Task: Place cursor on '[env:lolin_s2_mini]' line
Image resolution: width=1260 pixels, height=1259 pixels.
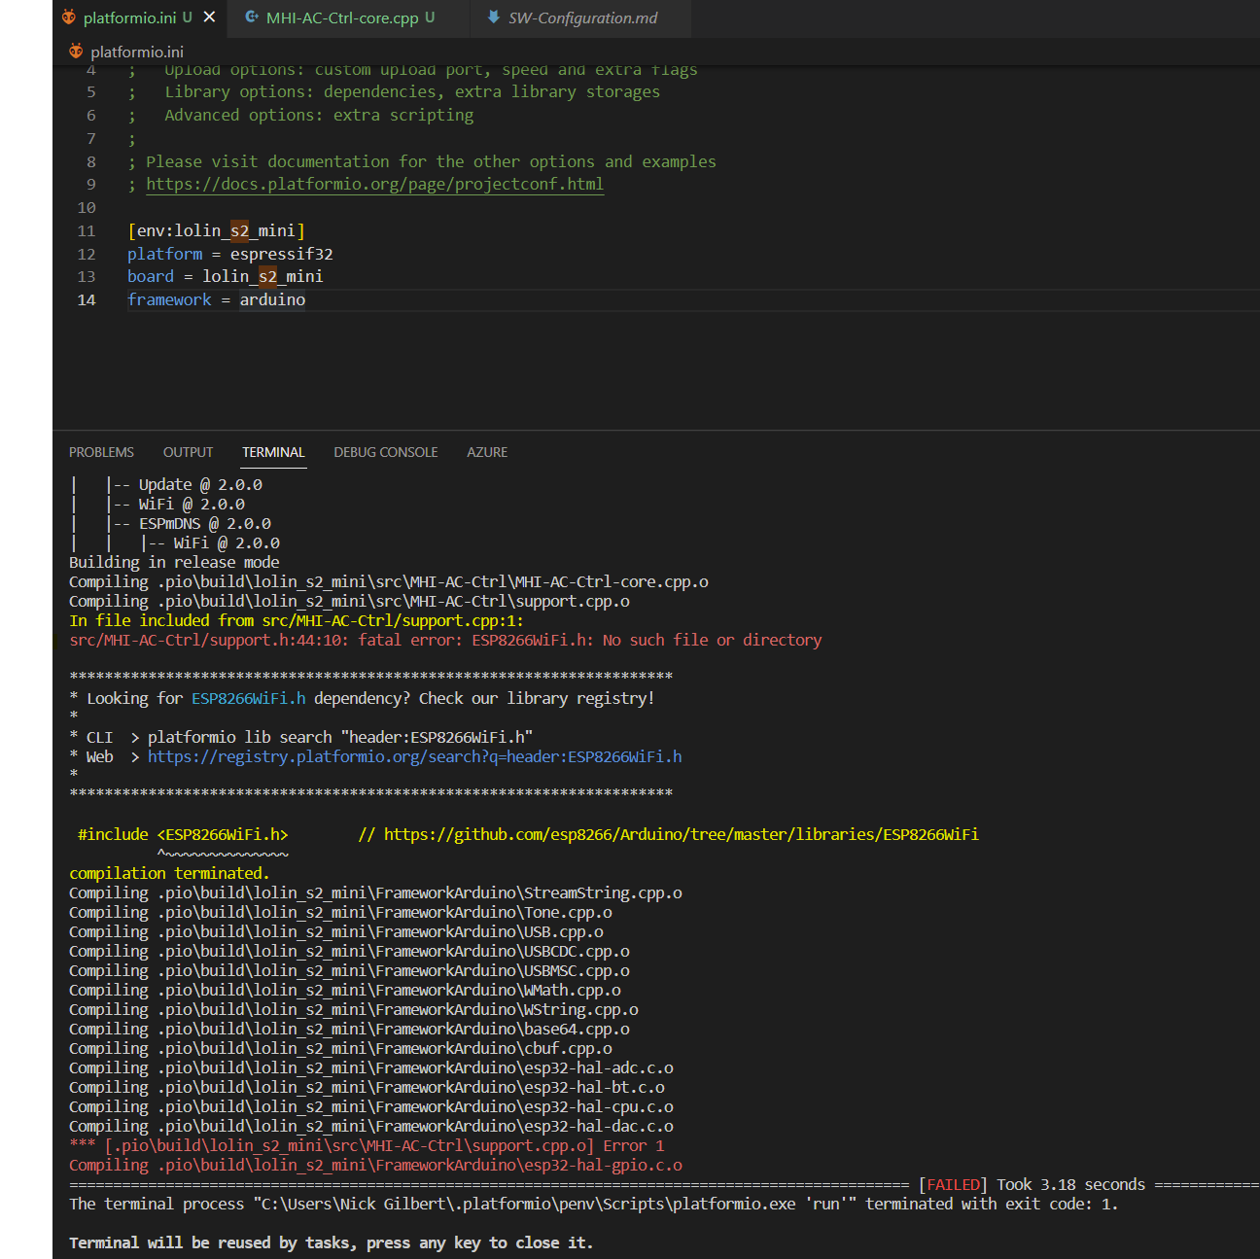Action: click(216, 230)
